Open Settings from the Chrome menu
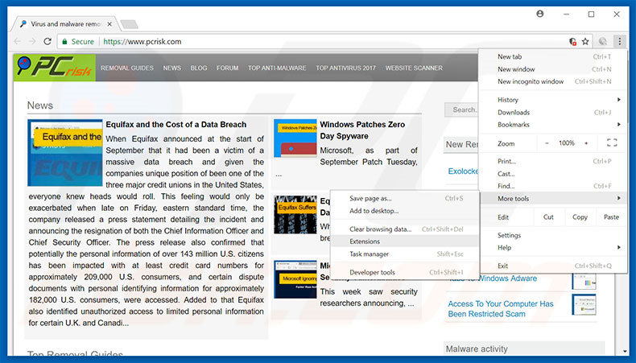 (x=553, y=235)
